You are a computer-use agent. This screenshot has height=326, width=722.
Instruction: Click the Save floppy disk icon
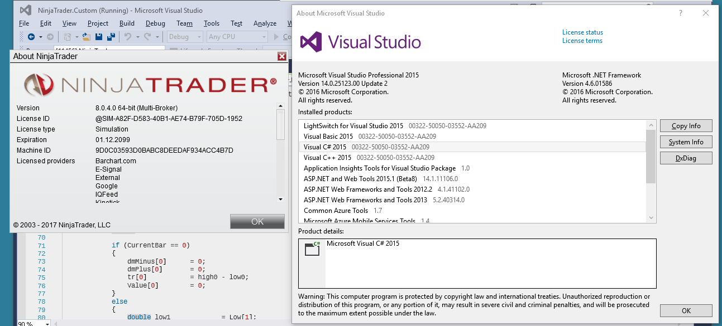(99, 37)
